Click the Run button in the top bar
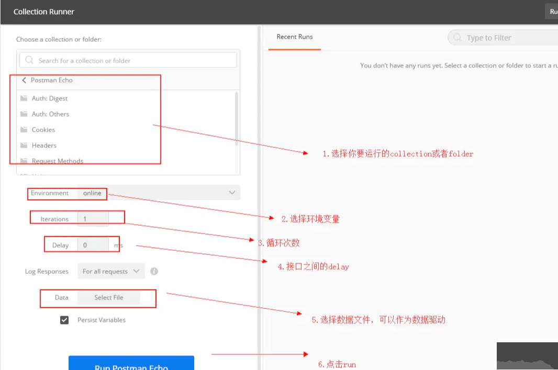Image resolution: width=558 pixels, height=370 pixels. 553,11
